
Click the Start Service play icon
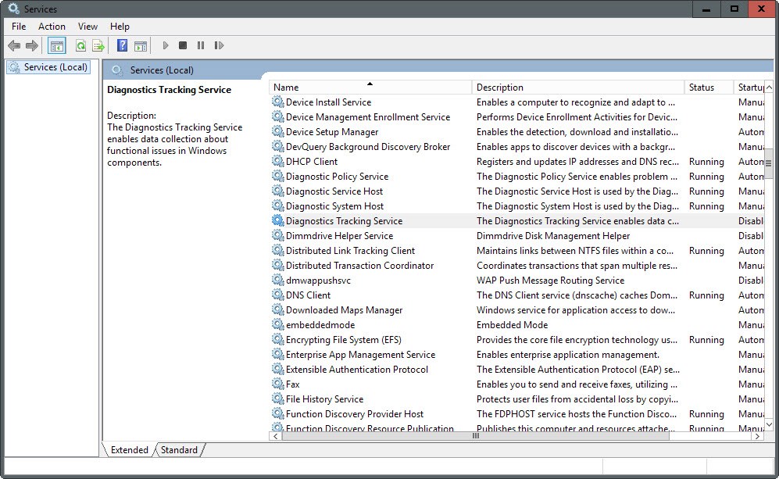click(x=166, y=46)
